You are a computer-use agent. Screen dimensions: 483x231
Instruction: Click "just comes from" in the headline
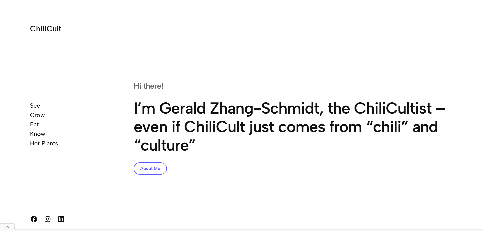tap(305, 127)
